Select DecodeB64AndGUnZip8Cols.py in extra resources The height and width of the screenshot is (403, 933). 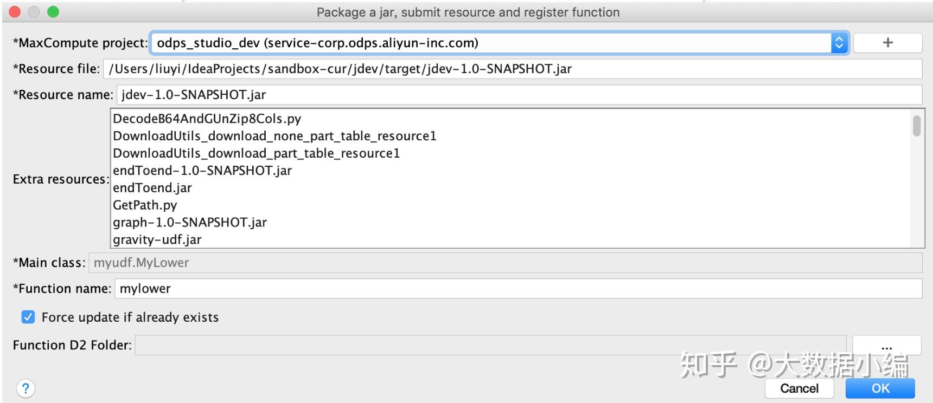click(207, 119)
